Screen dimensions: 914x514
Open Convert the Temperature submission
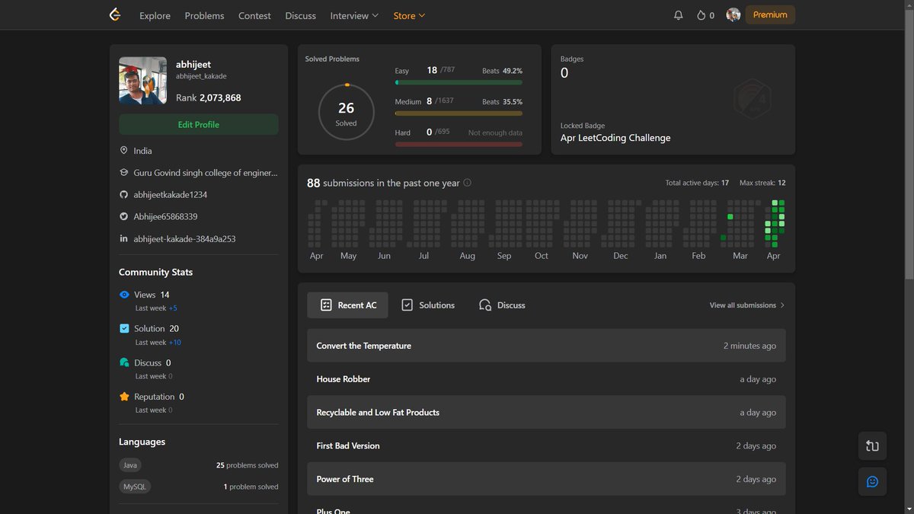click(546, 346)
